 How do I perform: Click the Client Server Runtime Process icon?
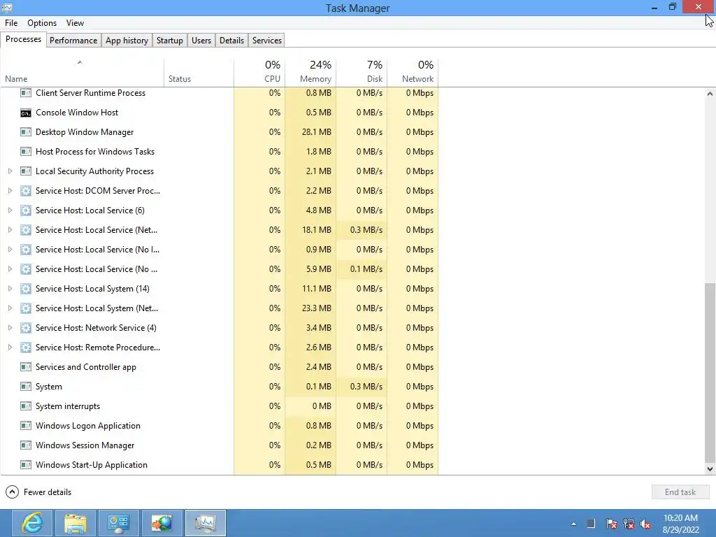pyautogui.click(x=26, y=93)
